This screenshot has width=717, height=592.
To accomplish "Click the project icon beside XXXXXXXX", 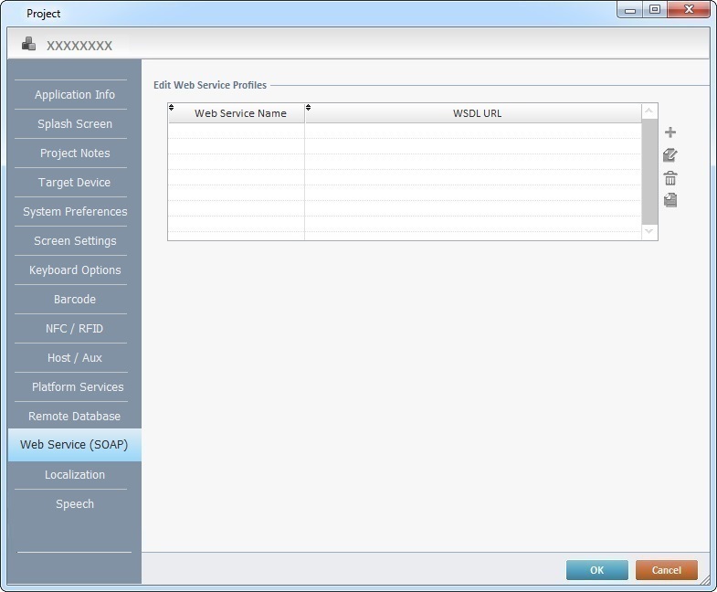I will tap(29, 44).
